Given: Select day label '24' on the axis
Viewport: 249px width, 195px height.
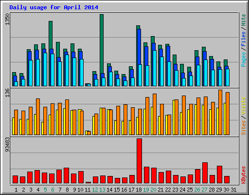Looking at the screenshot, I should click(182, 190).
